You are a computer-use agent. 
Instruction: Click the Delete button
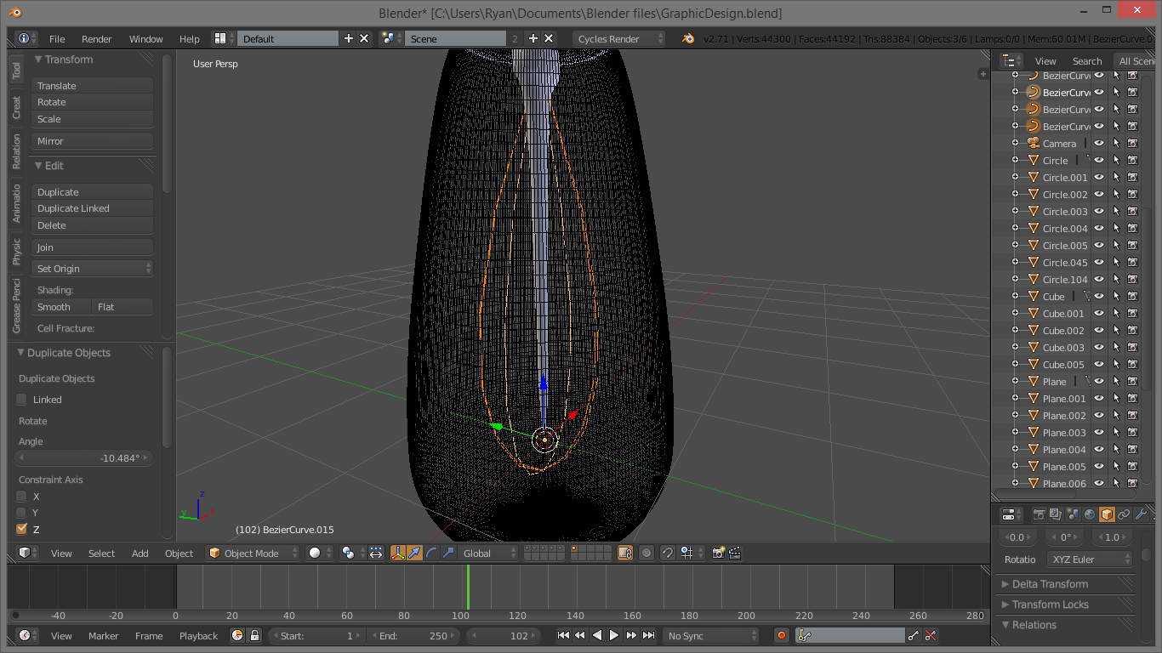[x=92, y=225]
